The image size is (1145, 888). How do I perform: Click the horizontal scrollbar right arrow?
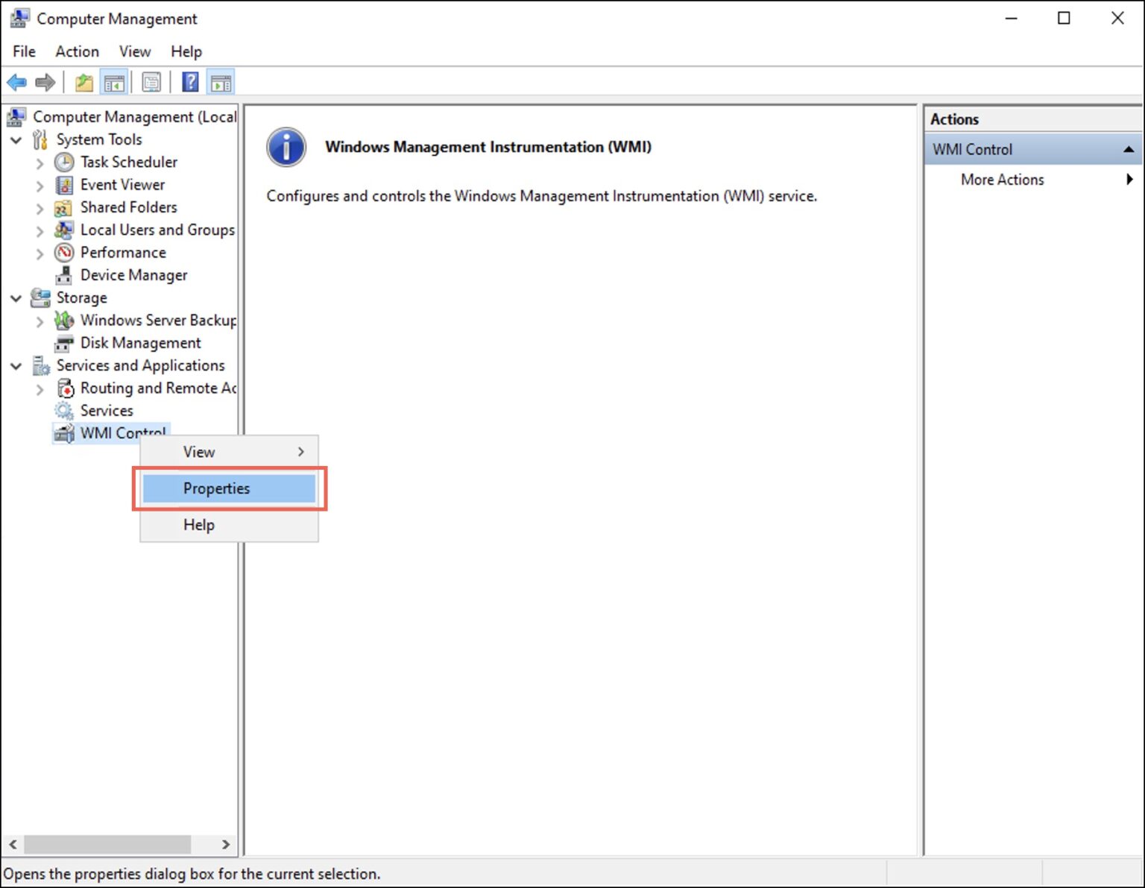226,845
